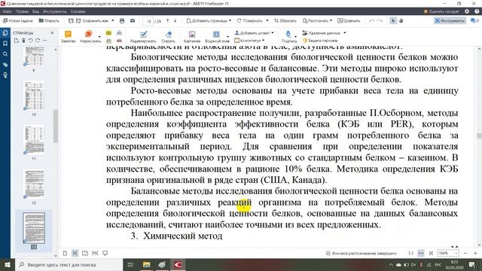482x271 pixels.
Task: Go to next page with down arrow
Action: click(x=175, y=20)
